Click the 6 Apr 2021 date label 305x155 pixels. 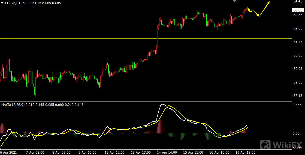pos(8,153)
